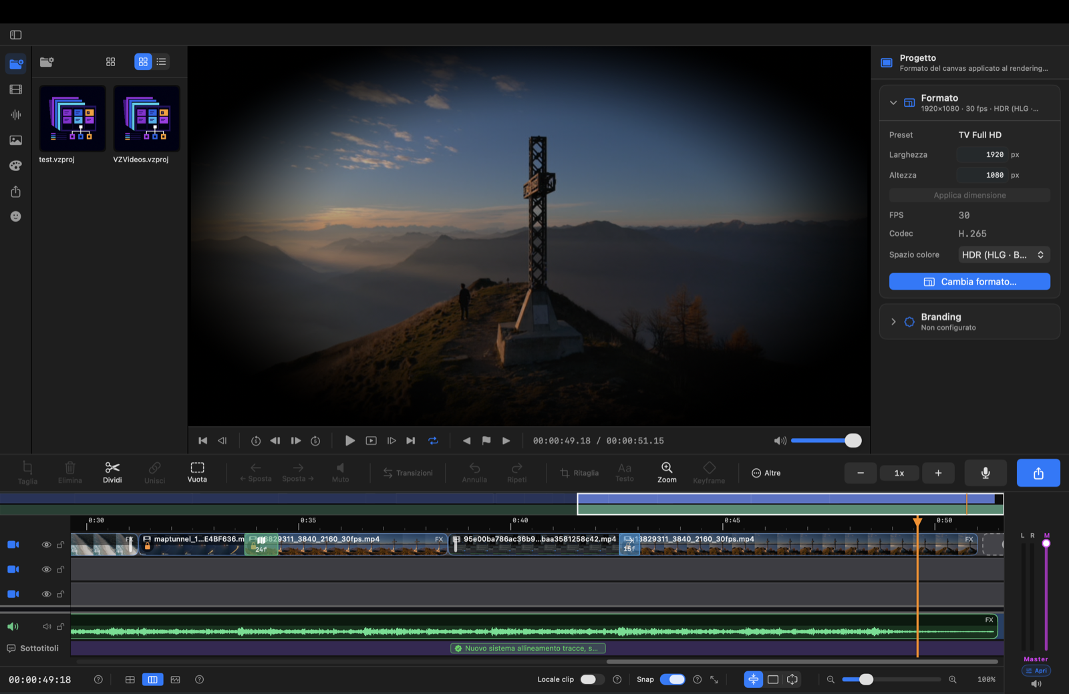The image size is (1069, 694).
Task: Click the Applica dimensione button
Action: [x=969, y=195]
